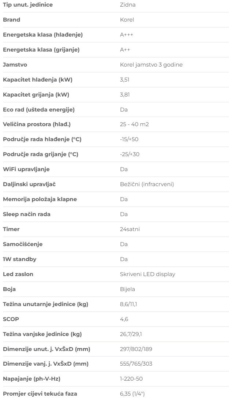This screenshot has height=400, width=229.
Task: Click the color value "Bijela"
Action: (x=127, y=289)
